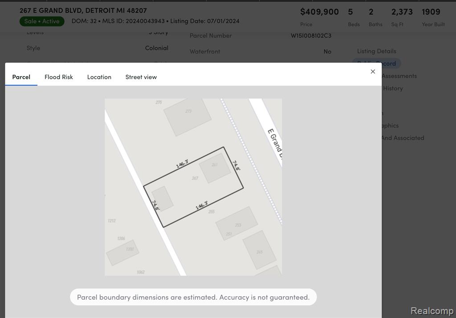
Task: Close the parcel map dialog
Action: click(373, 72)
